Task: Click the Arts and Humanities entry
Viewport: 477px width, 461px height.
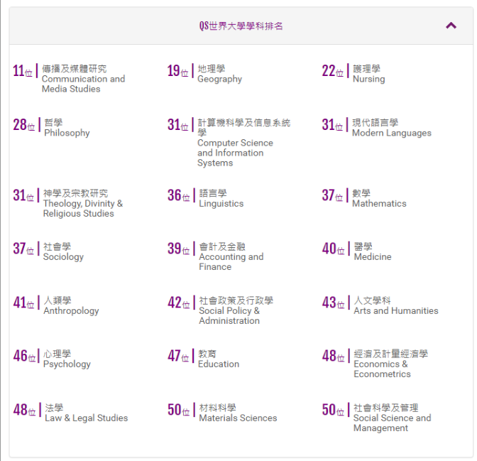Action: [x=395, y=306]
